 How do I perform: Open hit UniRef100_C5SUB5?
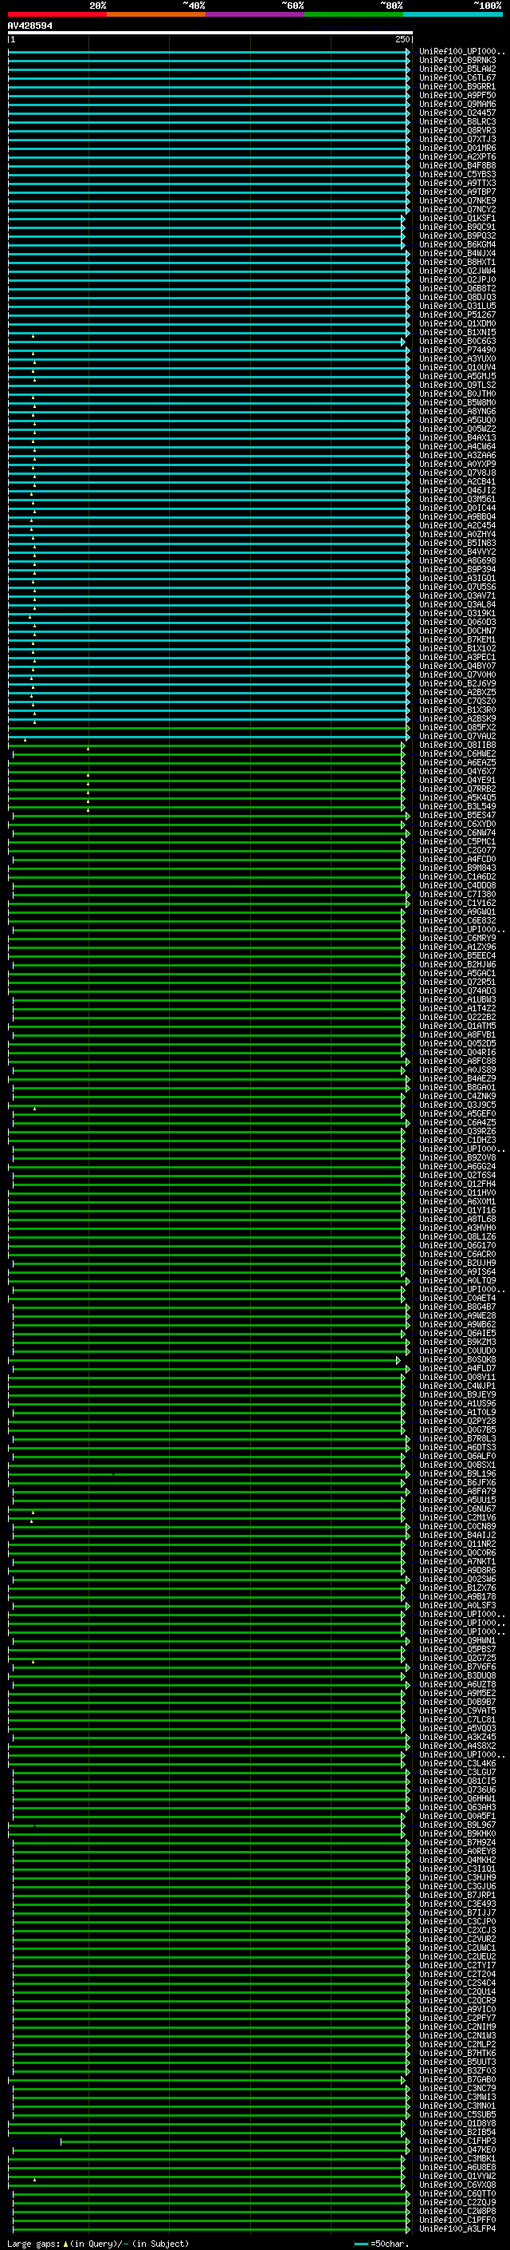[457, 2115]
